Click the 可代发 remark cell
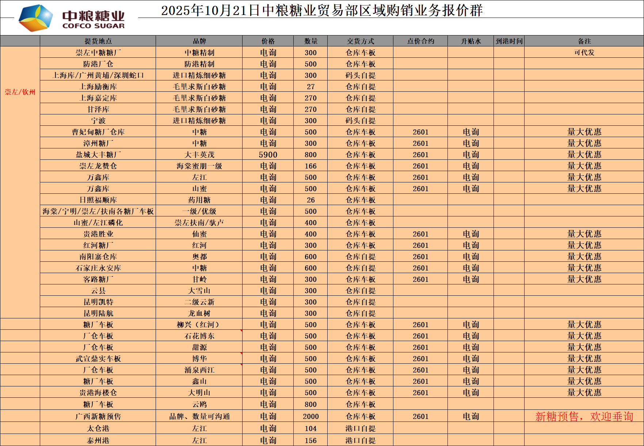The width and height of the screenshot is (644, 446). click(x=584, y=53)
